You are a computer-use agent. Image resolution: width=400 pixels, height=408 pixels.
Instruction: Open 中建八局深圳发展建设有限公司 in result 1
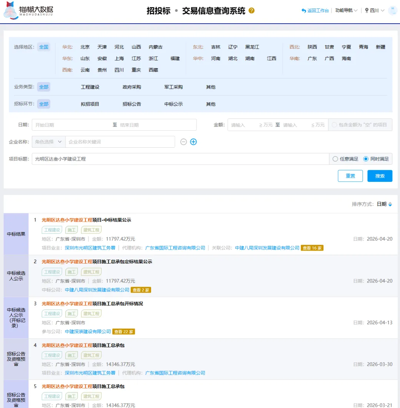pos(267,248)
